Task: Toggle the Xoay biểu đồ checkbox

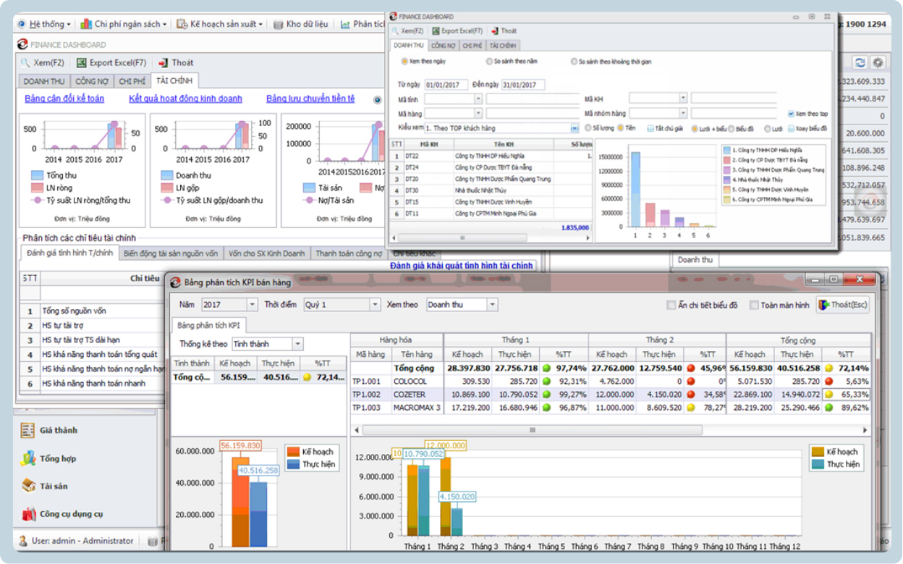Action: 791,128
